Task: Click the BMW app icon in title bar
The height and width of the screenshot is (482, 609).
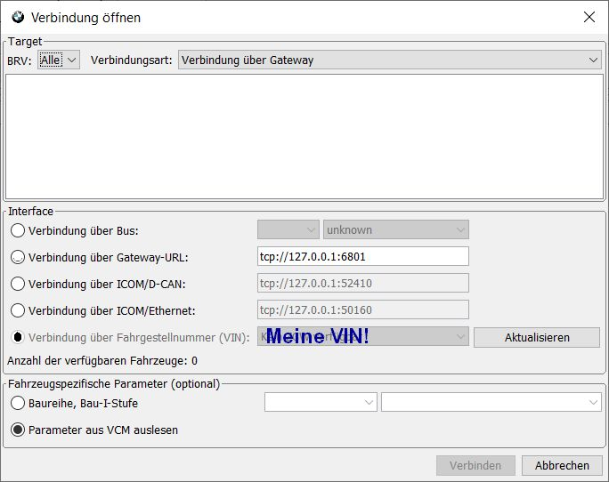Action: click(18, 17)
